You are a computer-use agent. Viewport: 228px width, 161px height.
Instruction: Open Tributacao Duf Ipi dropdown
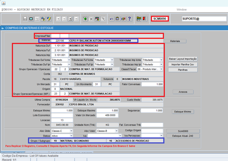tap(69, 64)
